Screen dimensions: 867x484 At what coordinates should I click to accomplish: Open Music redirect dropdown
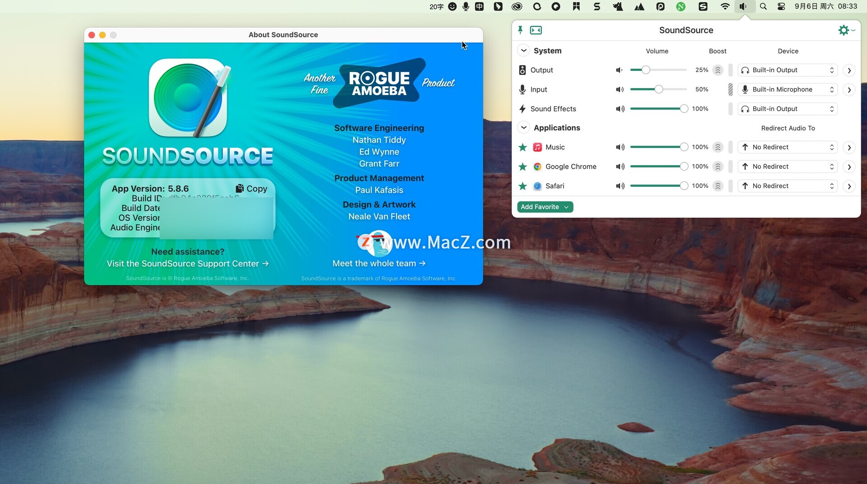(788, 147)
